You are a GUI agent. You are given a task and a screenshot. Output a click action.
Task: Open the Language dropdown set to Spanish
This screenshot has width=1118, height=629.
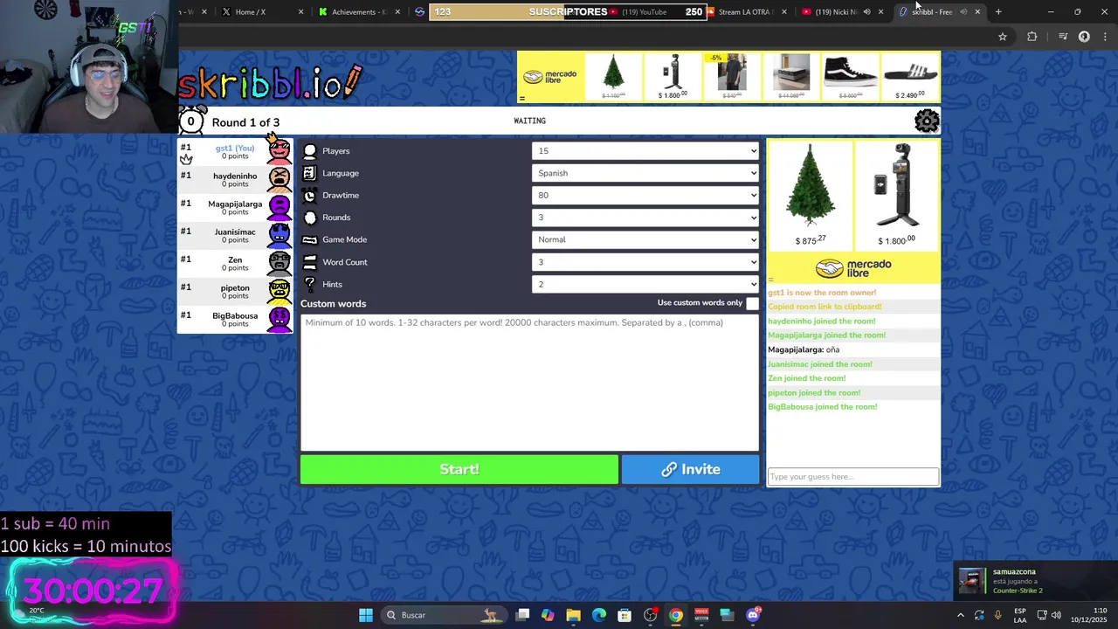pyautogui.click(x=645, y=173)
